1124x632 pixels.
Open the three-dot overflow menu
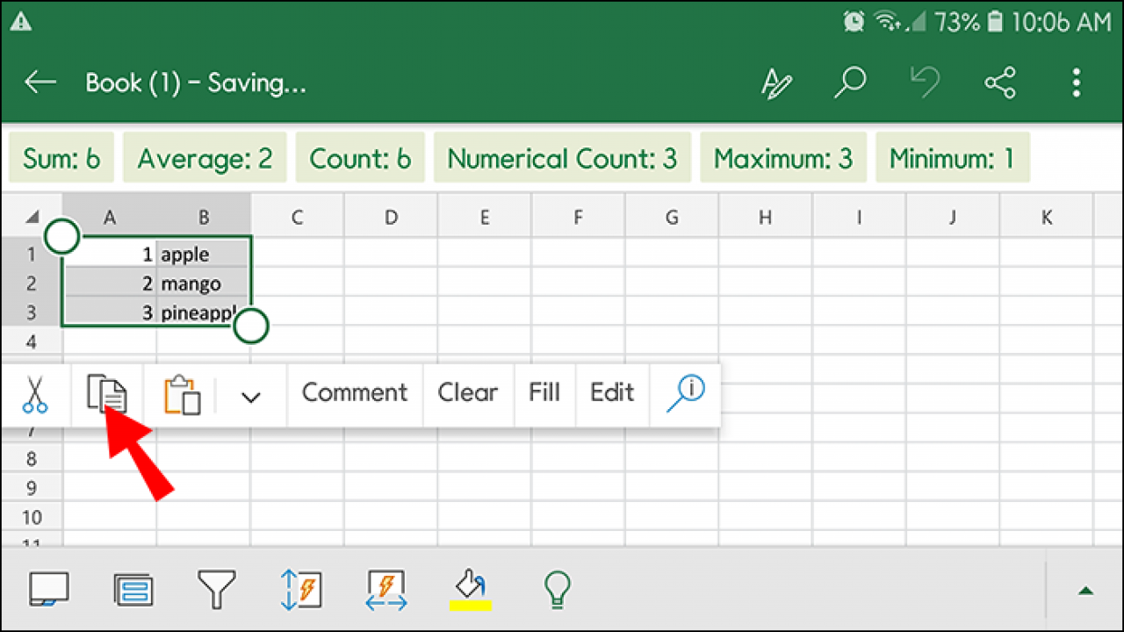click(1076, 82)
